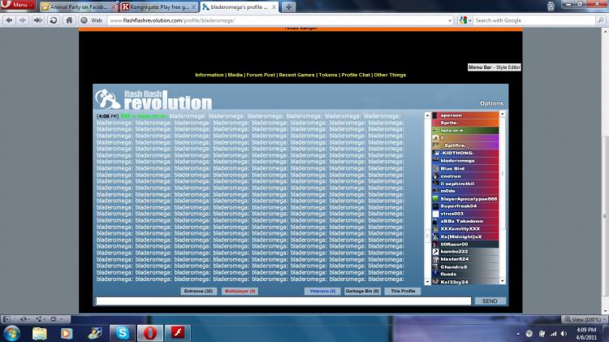Switch to the Veterans (0) chat room
This screenshot has height=342, width=609.
click(x=322, y=291)
